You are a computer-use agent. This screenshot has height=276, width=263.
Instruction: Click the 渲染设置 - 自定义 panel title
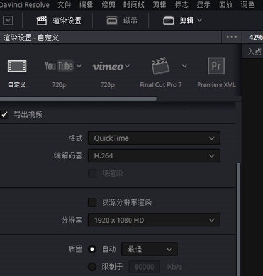tap(31, 38)
